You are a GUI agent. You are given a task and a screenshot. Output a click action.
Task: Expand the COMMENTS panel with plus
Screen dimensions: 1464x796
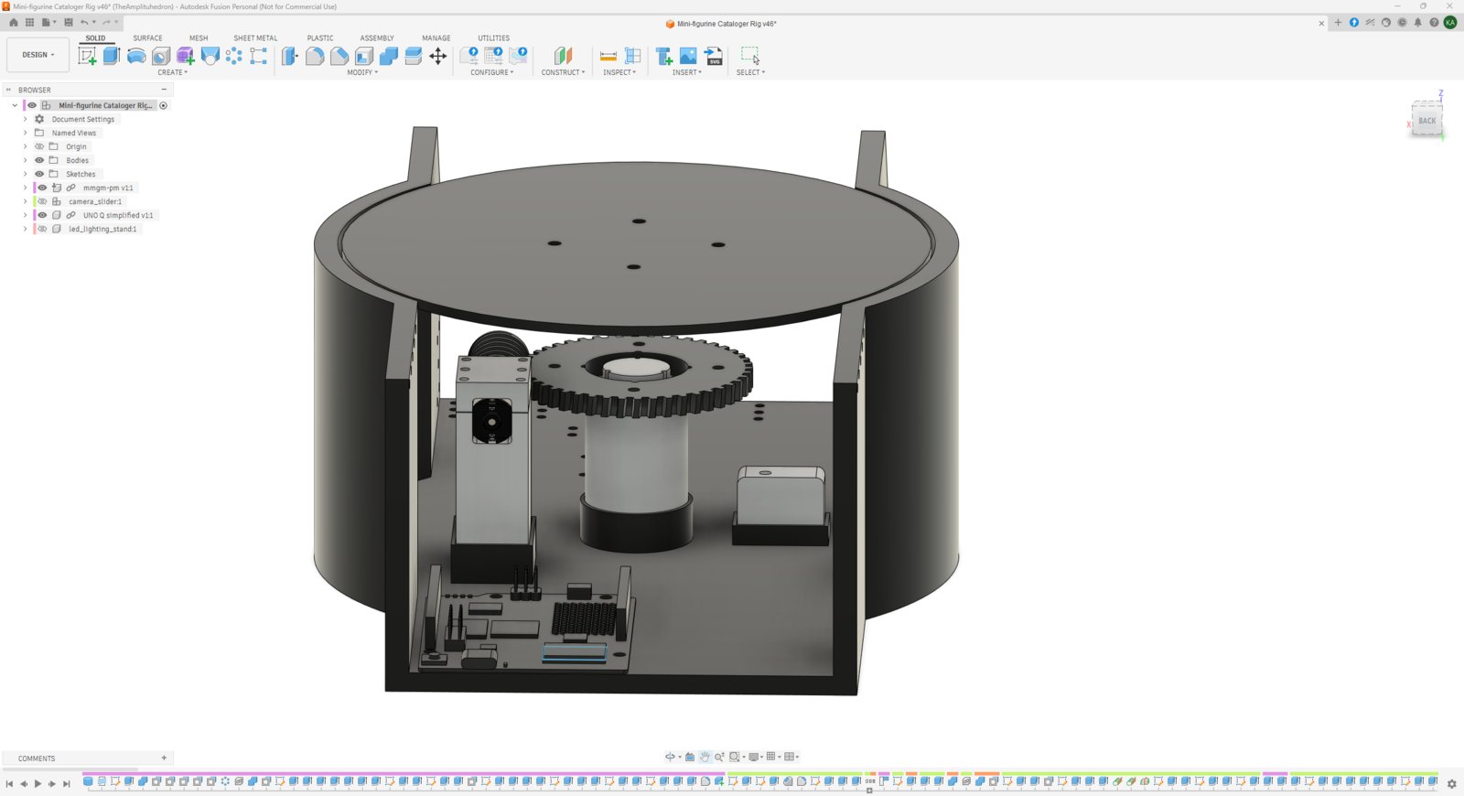(164, 758)
